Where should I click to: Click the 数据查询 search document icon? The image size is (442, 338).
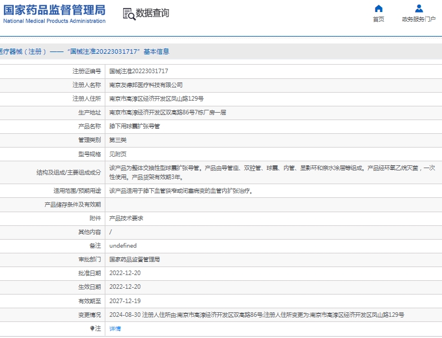tap(129, 14)
